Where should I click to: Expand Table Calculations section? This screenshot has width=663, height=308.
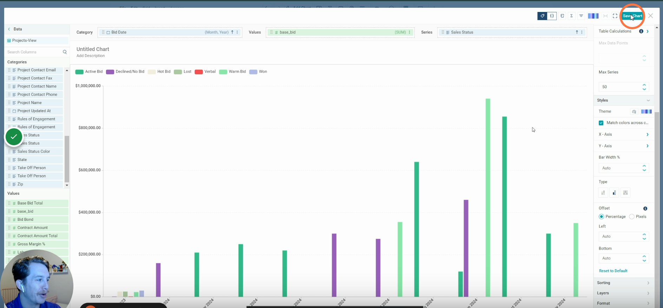[x=648, y=31]
